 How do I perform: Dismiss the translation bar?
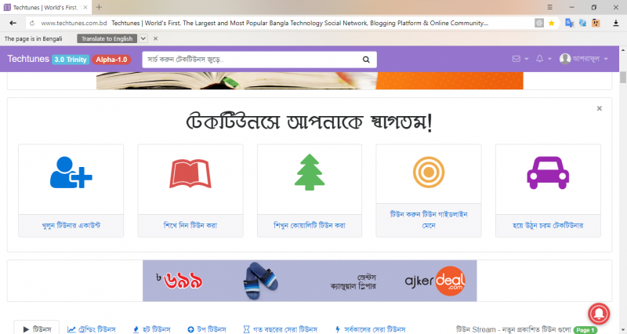155,38
